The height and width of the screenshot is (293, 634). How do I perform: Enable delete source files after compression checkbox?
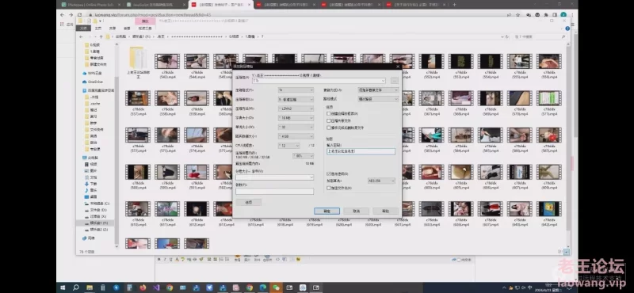(x=329, y=127)
